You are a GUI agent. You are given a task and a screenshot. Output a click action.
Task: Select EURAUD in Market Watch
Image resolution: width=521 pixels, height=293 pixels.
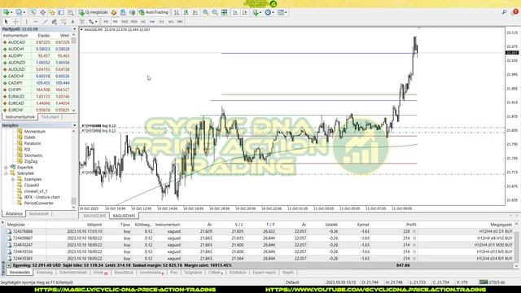click(x=16, y=96)
